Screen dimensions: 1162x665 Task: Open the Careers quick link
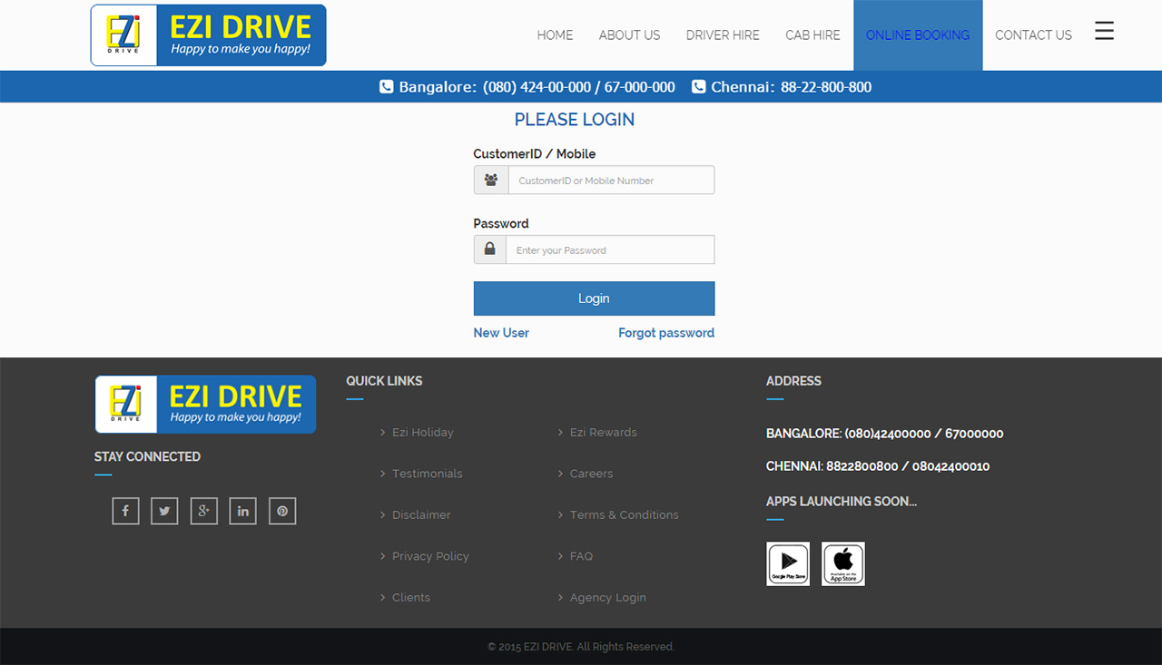(591, 474)
